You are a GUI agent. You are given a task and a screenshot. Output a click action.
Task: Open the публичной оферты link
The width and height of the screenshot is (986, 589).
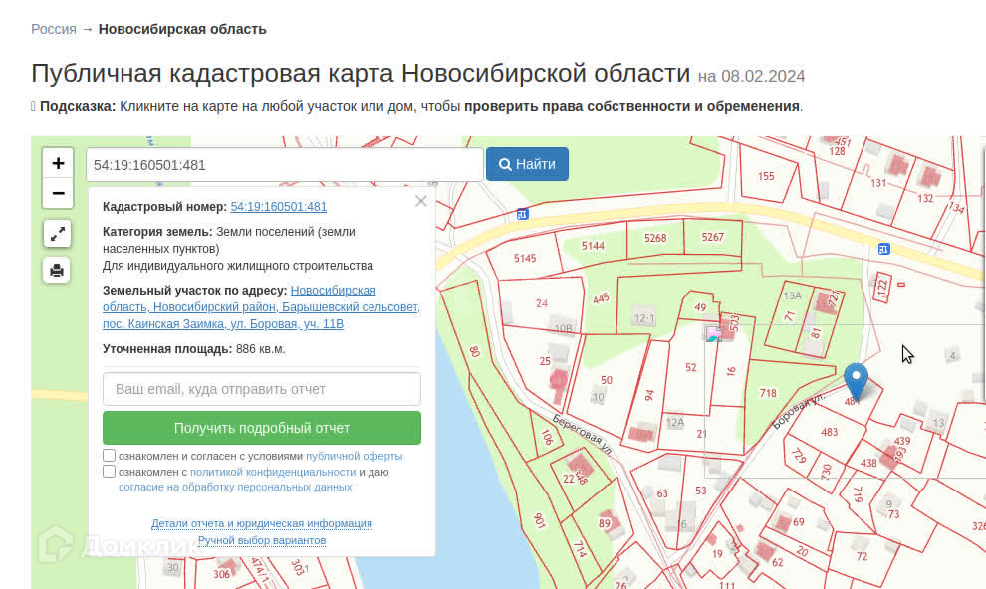pos(354,456)
